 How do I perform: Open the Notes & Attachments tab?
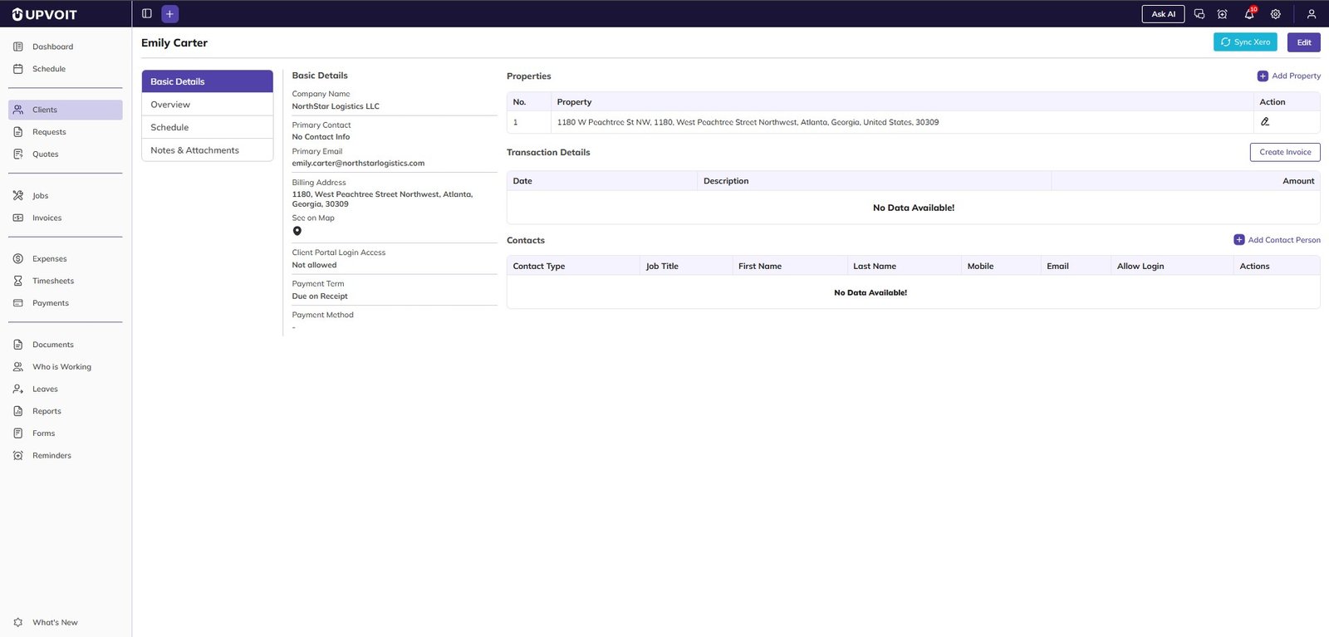pos(208,150)
